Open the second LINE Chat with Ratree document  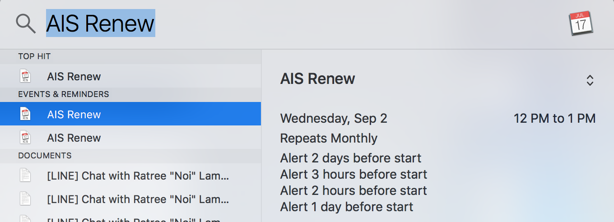click(130, 199)
